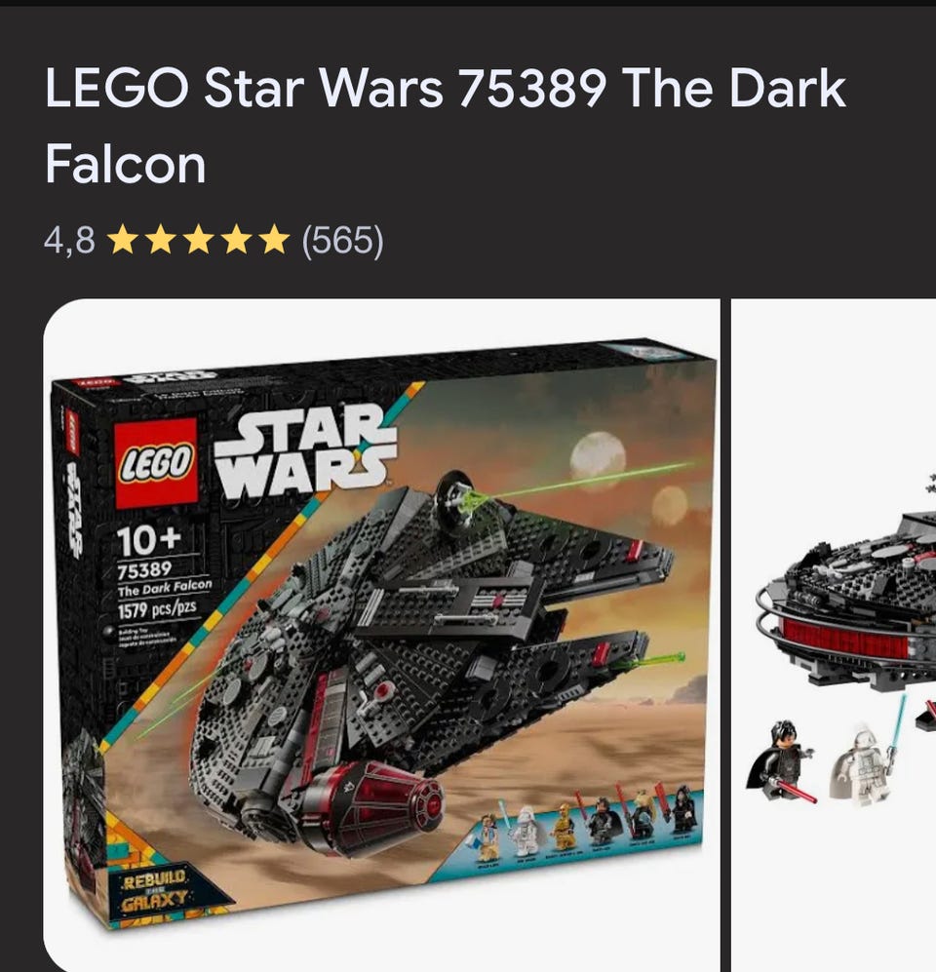
Task: Click the first gold rating star
Action: click(x=124, y=240)
